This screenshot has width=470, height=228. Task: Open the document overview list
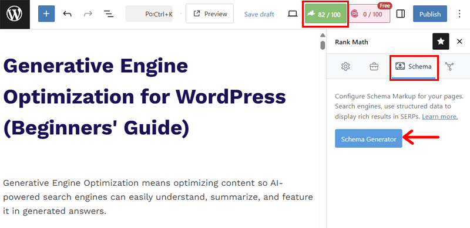pos(109,13)
